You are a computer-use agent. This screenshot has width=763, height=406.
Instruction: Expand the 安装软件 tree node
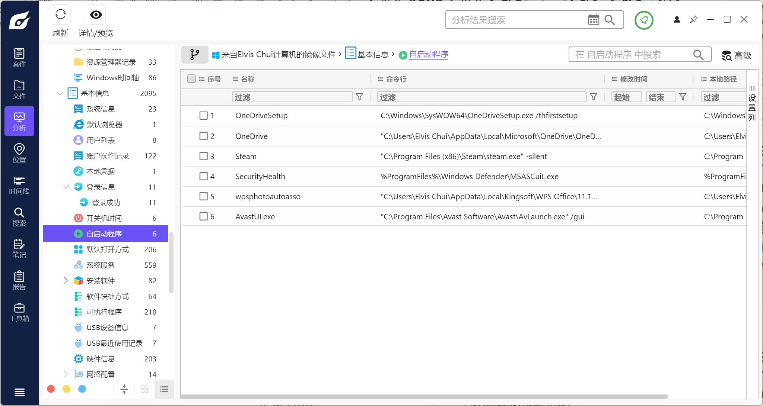click(66, 281)
